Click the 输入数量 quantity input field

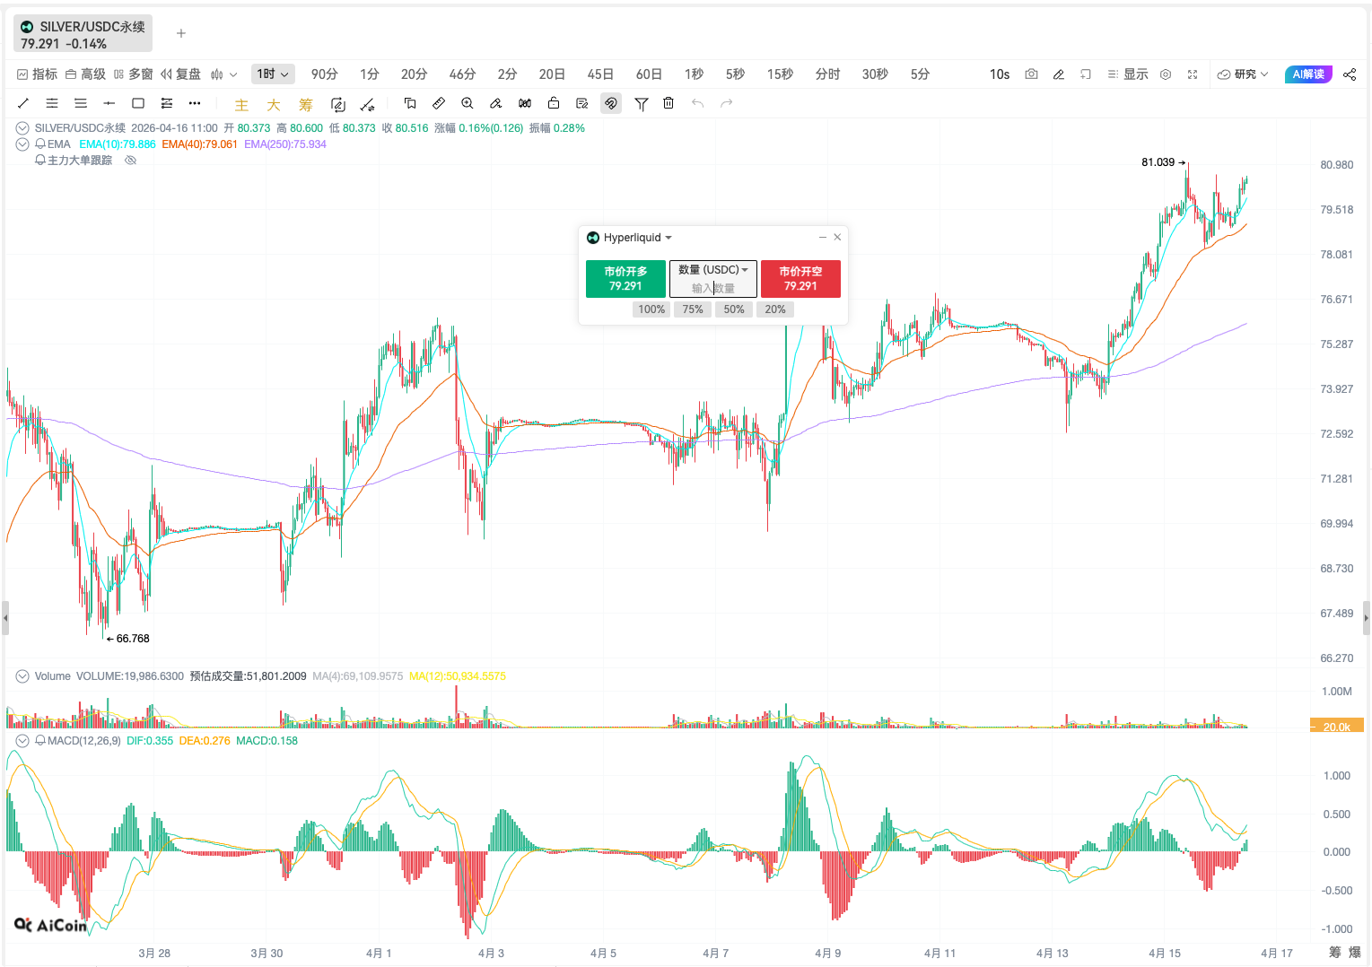pos(713,288)
